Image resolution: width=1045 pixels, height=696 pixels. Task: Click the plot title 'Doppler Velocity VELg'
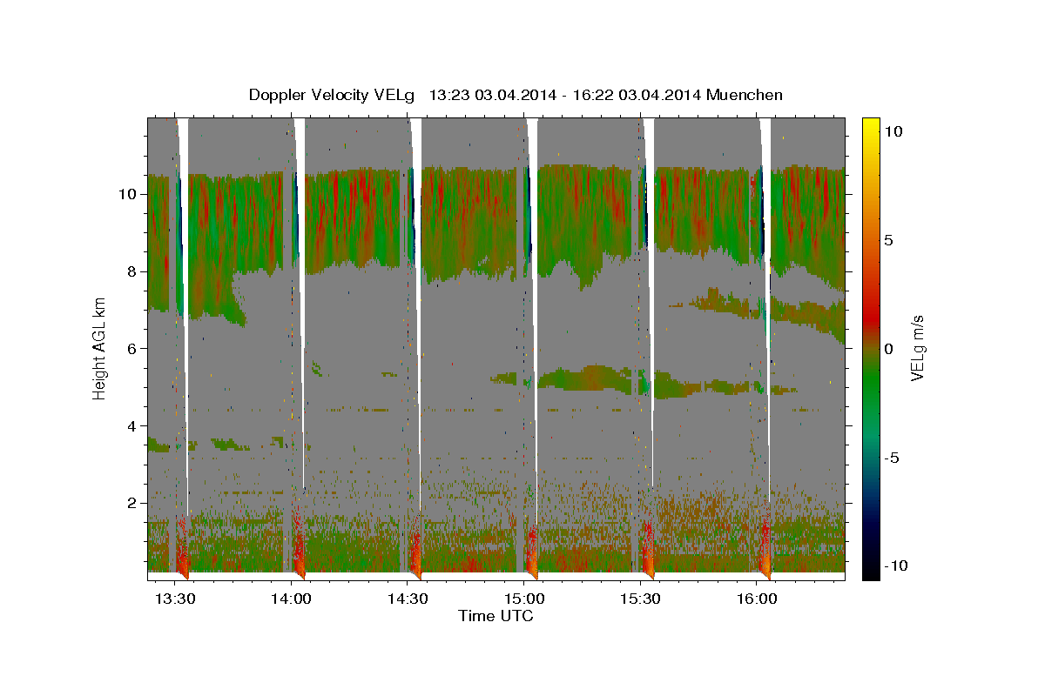[331, 95]
